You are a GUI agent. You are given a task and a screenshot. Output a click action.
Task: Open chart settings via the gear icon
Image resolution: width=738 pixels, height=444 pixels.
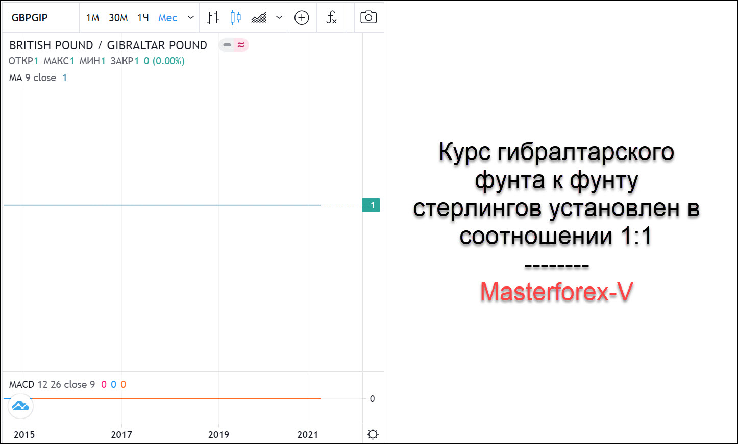click(373, 434)
